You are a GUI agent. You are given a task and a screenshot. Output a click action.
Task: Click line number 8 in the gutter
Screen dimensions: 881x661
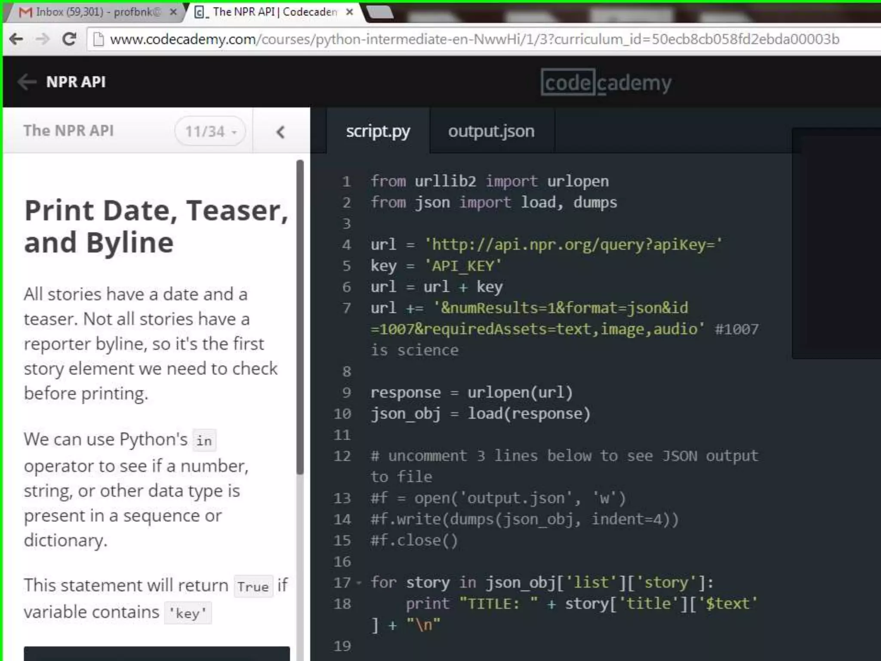click(346, 371)
